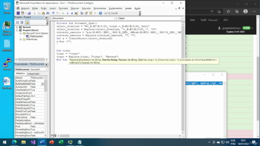Toggle Folders view in Project panel
This screenshot has width=260, height=146.
(27, 22)
